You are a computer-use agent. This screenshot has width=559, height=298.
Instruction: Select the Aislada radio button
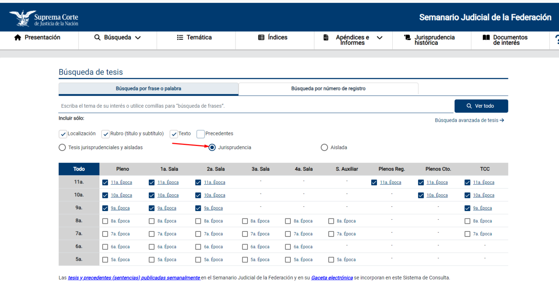324,148
